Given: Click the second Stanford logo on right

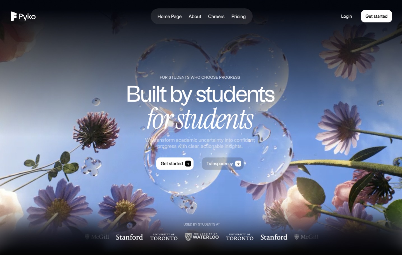Looking at the screenshot, I should pyautogui.click(x=274, y=237).
